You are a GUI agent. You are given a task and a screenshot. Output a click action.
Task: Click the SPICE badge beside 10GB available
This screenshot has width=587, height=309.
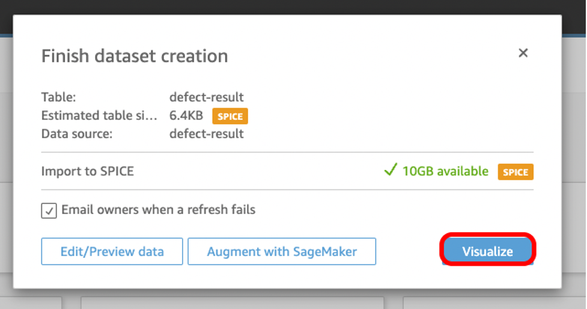516,172
